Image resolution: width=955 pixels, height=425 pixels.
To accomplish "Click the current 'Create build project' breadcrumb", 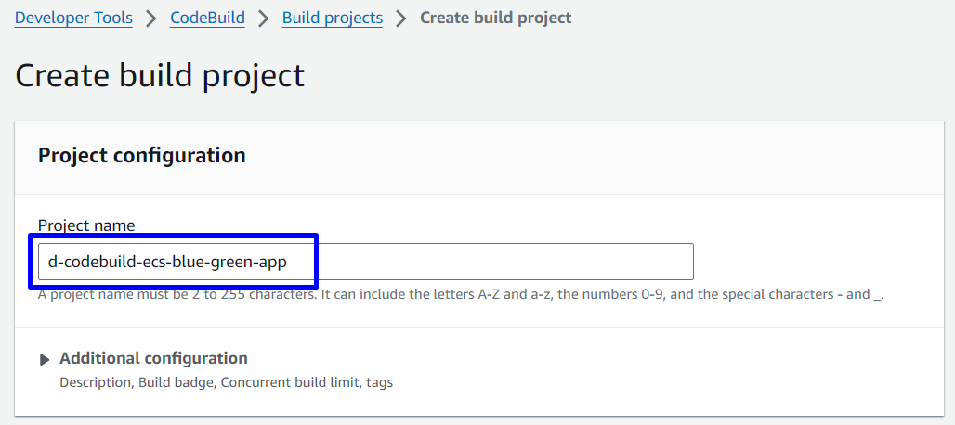I will tap(495, 18).
